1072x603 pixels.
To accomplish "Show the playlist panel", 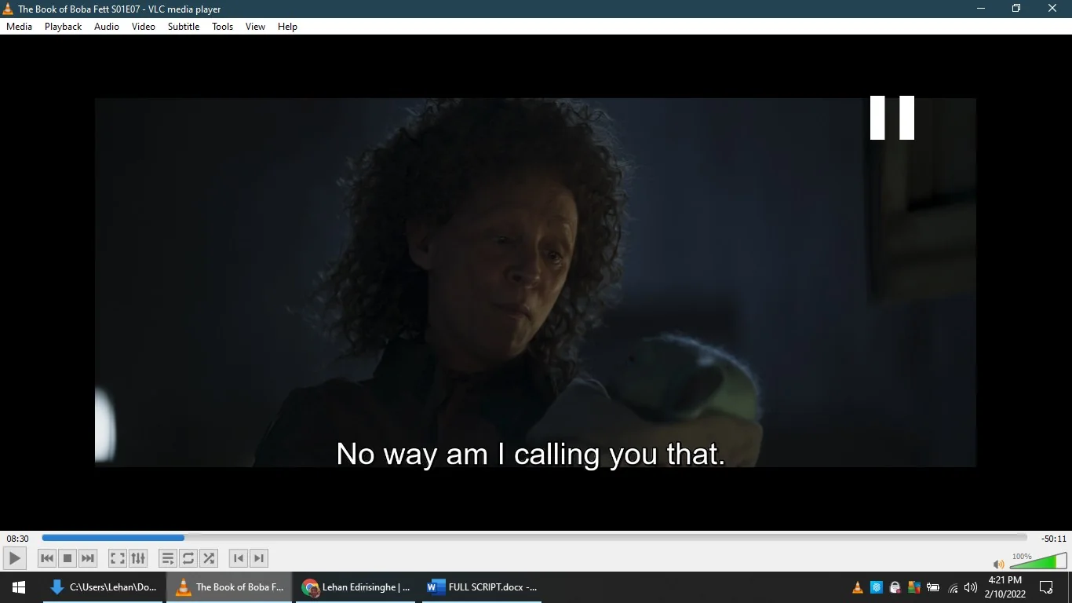I will [x=168, y=558].
